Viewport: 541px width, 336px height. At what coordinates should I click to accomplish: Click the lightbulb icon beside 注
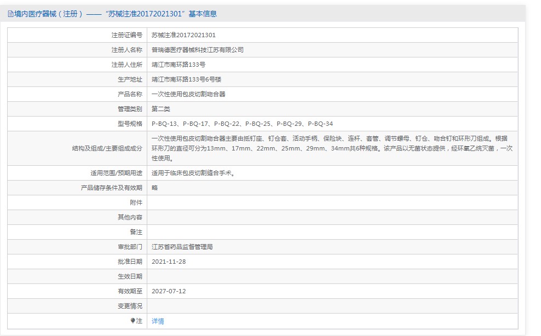[x=133, y=321]
